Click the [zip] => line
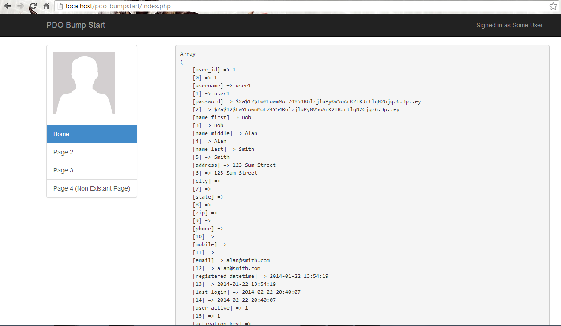The height and width of the screenshot is (326, 561). tap(205, 213)
